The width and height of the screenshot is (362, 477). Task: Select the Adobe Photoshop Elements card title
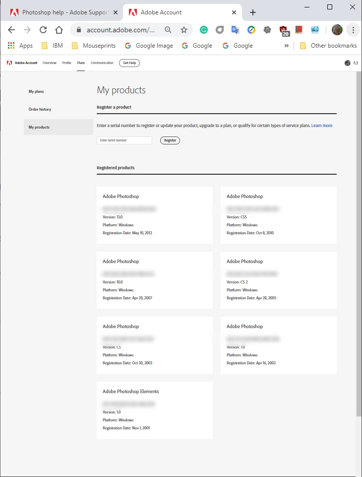pyautogui.click(x=131, y=392)
